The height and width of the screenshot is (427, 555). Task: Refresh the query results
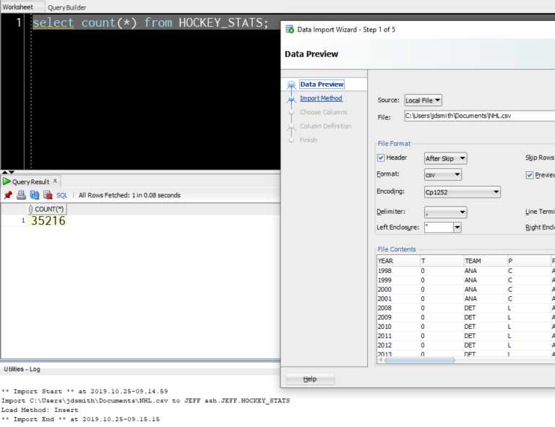tap(35, 195)
